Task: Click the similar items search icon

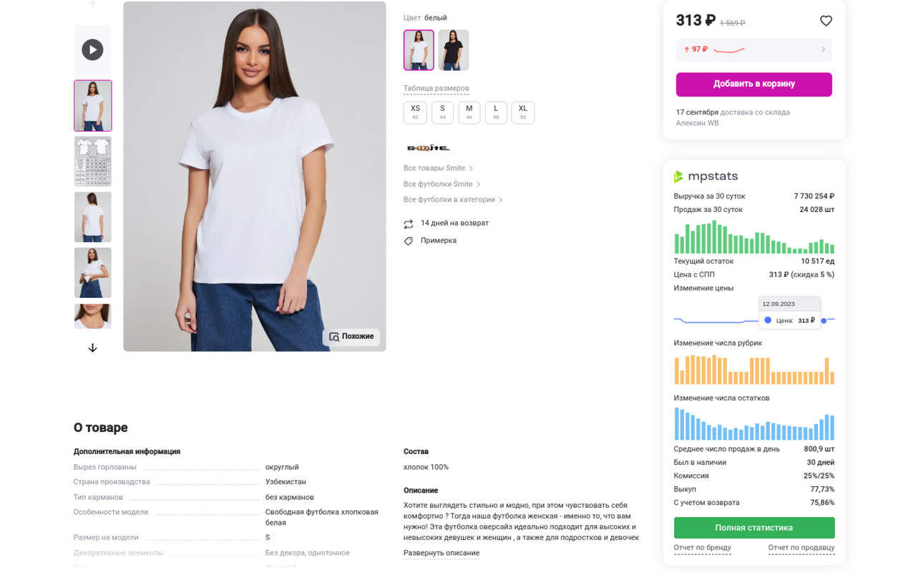Action: tap(334, 337)
